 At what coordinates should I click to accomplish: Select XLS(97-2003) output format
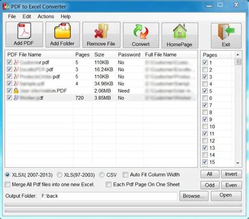pyautogui.click(x=59, y=175)
